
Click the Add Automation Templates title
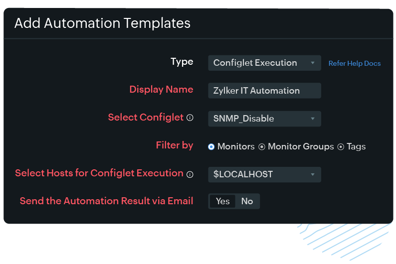coord(102,23)
